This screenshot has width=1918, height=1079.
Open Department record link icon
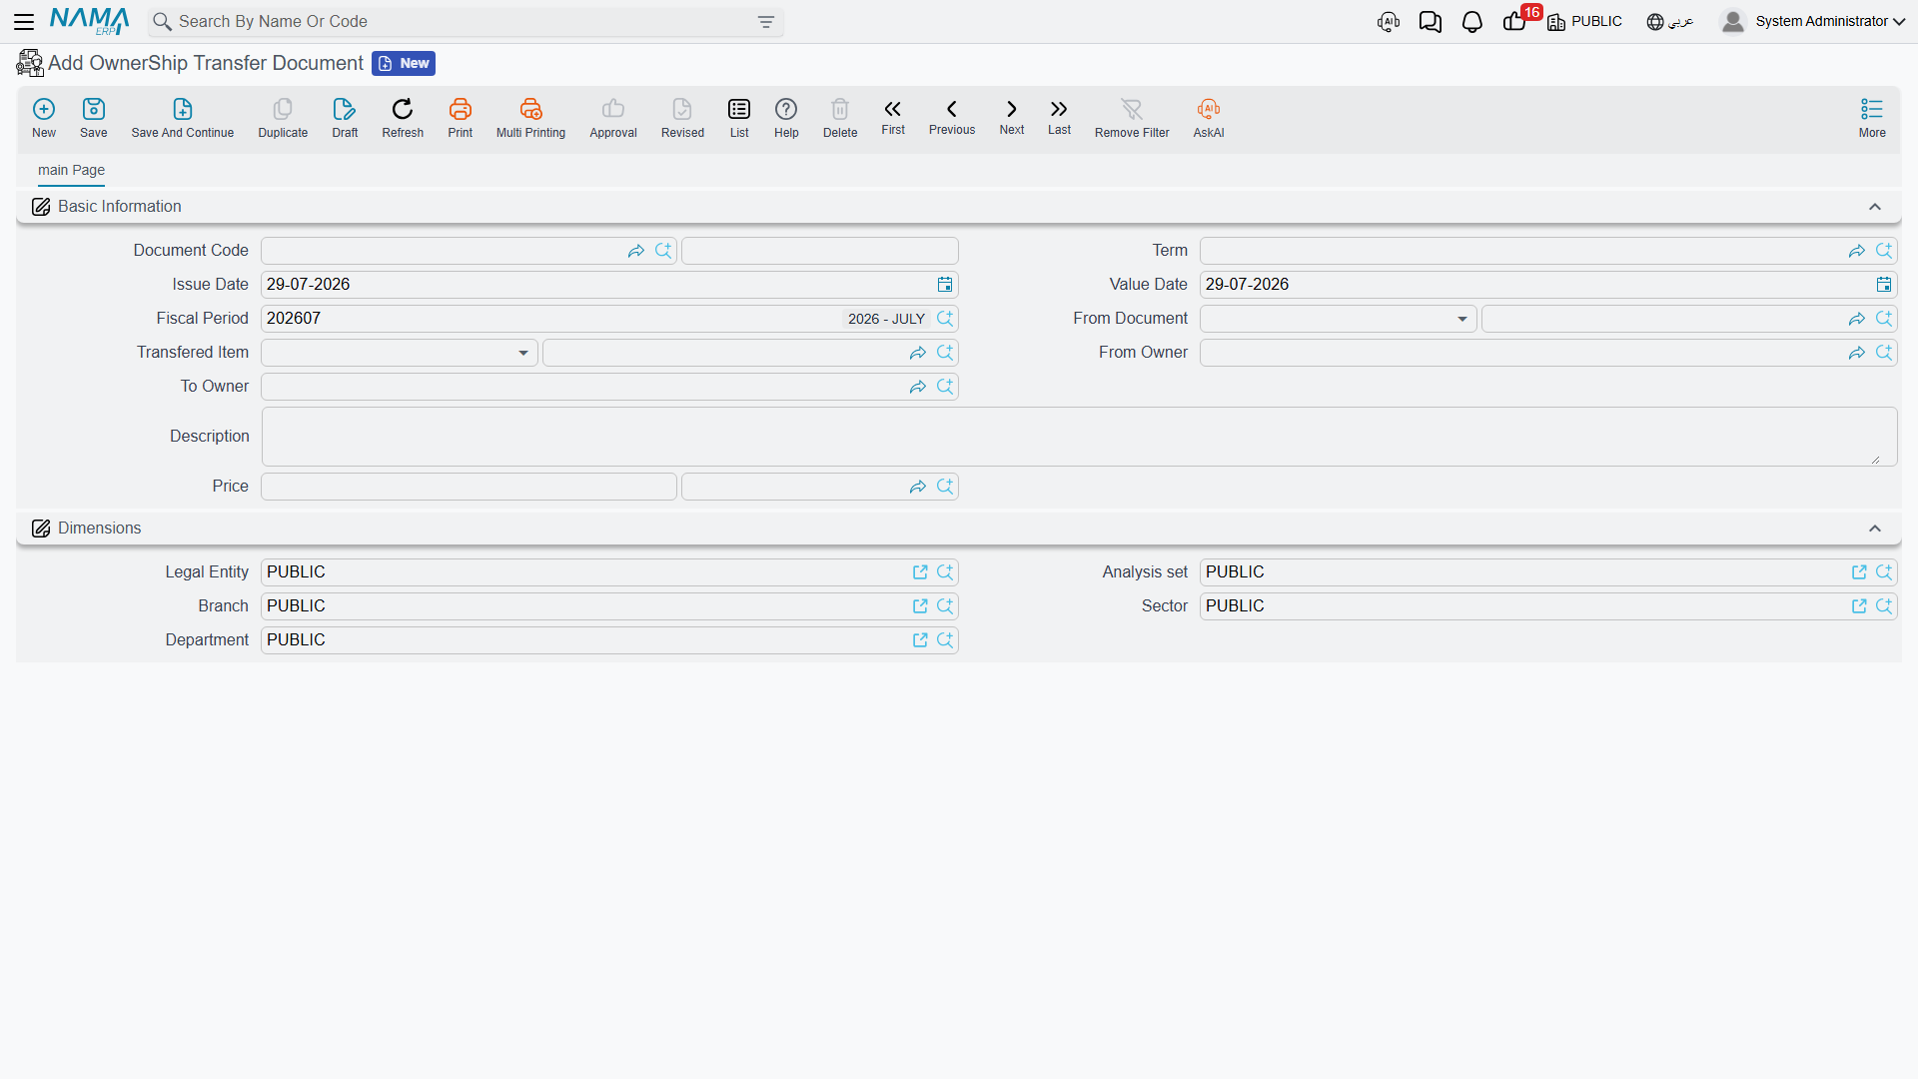(x=920, y=640)
